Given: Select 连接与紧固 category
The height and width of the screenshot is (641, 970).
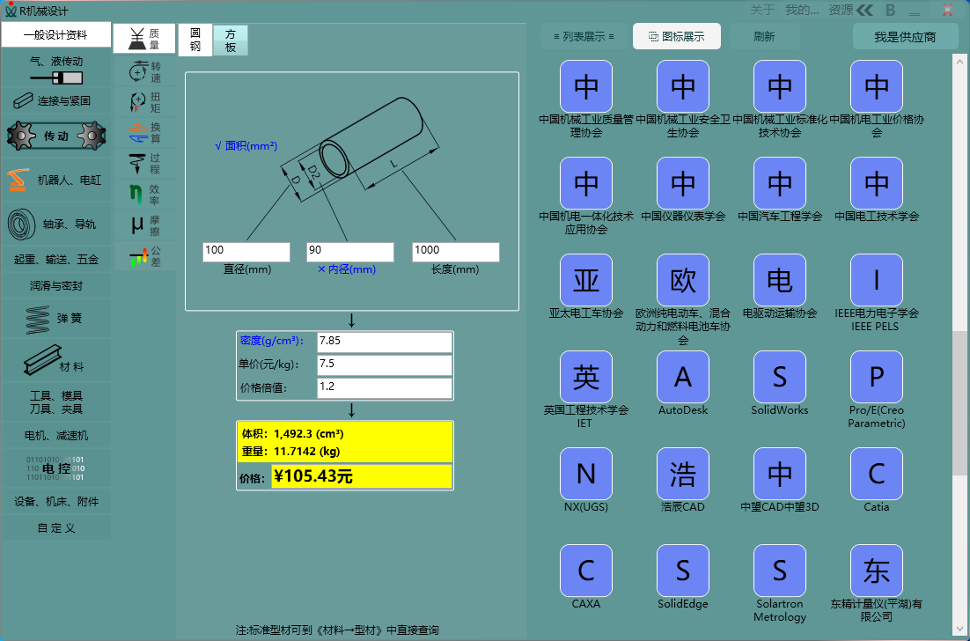Looking at the screenshot, I should coord(56,100).
